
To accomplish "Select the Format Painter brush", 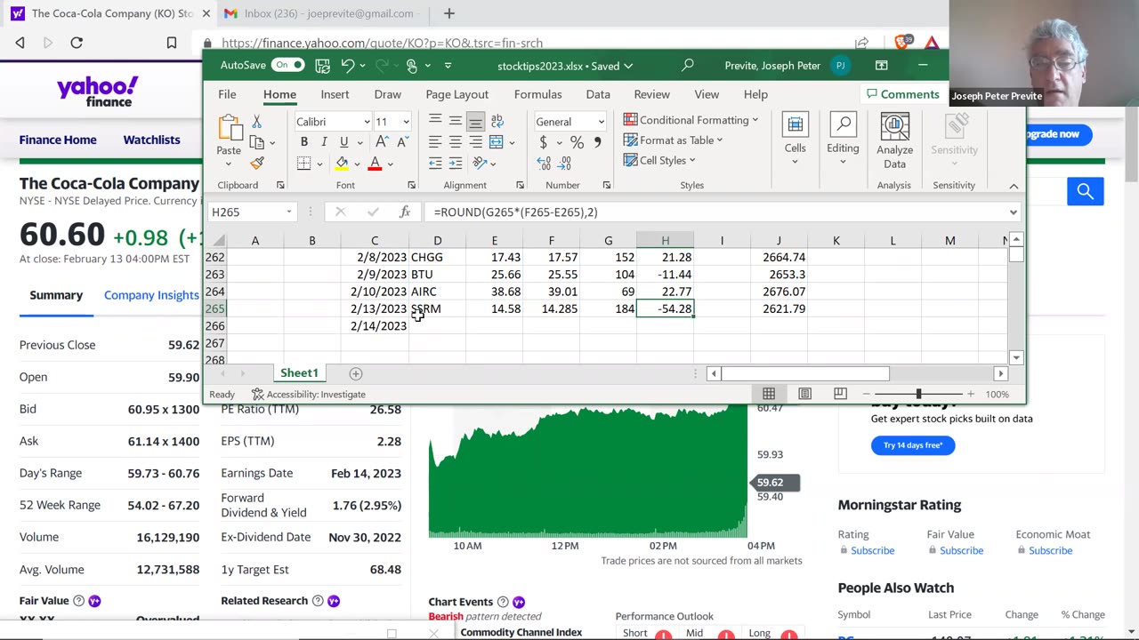I will point(257,163).
